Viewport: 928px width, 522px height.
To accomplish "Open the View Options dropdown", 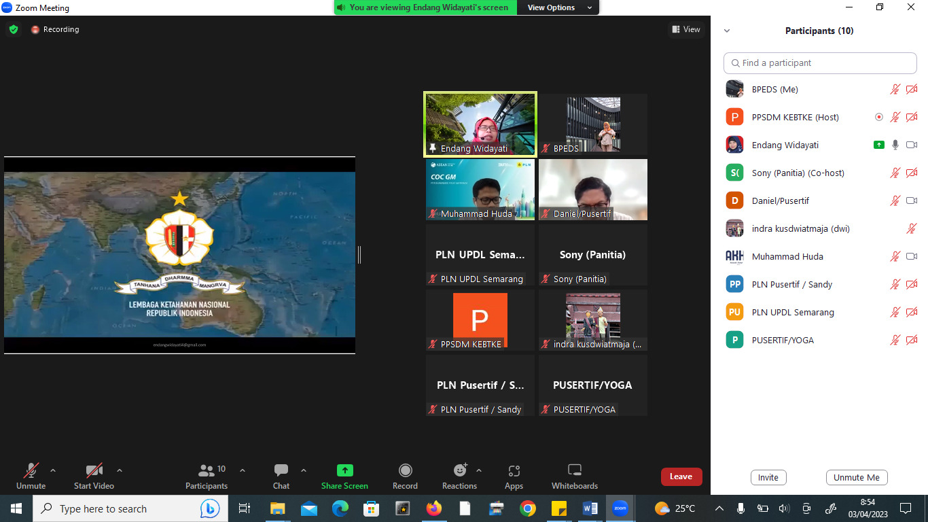I will click(x=558, y=7).
